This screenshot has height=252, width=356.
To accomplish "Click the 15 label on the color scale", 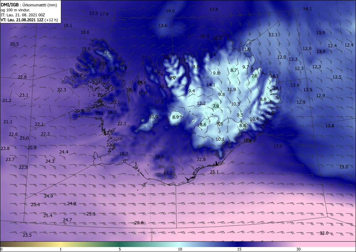I will coord(239,249).
